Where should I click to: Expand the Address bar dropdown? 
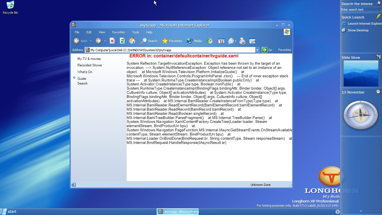click(x=258, y=50)
